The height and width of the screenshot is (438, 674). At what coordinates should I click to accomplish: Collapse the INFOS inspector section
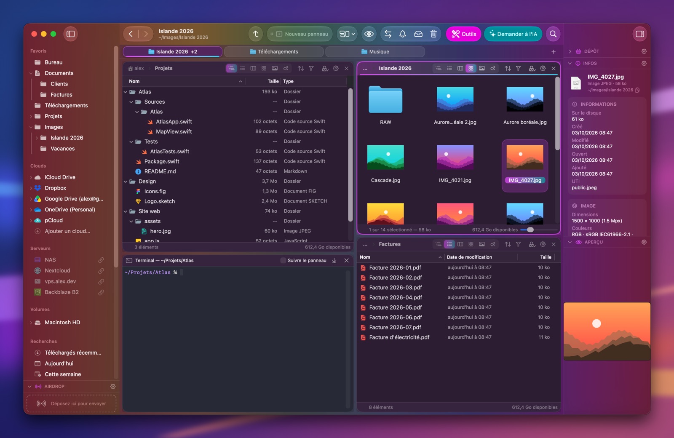click(x=570, y=64)
